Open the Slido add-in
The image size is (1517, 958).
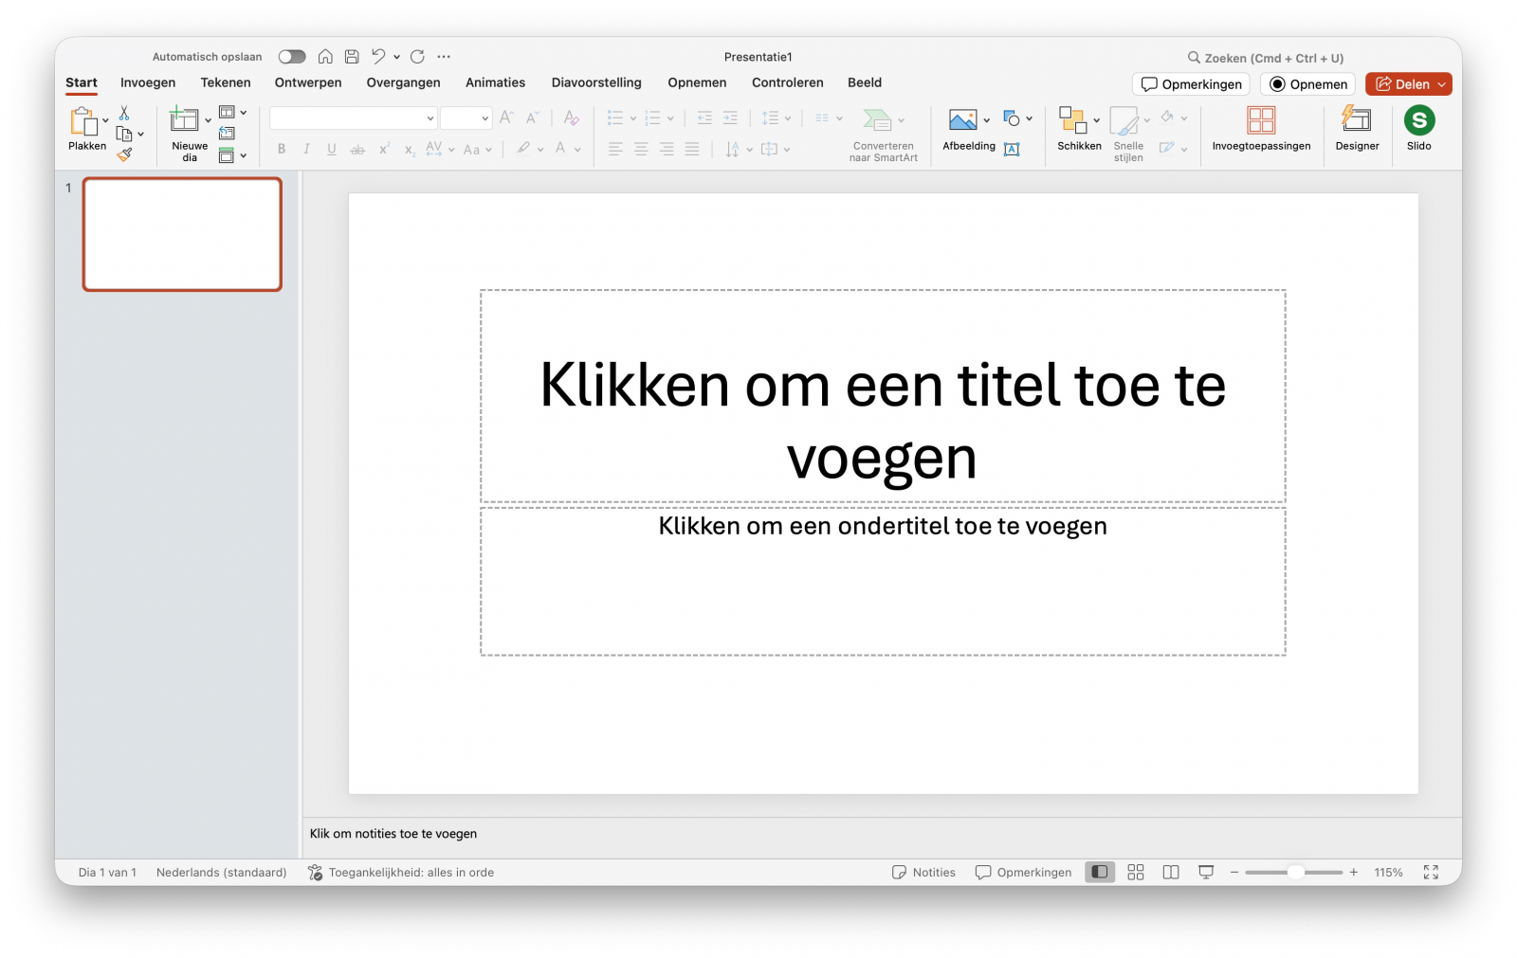coord(1418,128)
